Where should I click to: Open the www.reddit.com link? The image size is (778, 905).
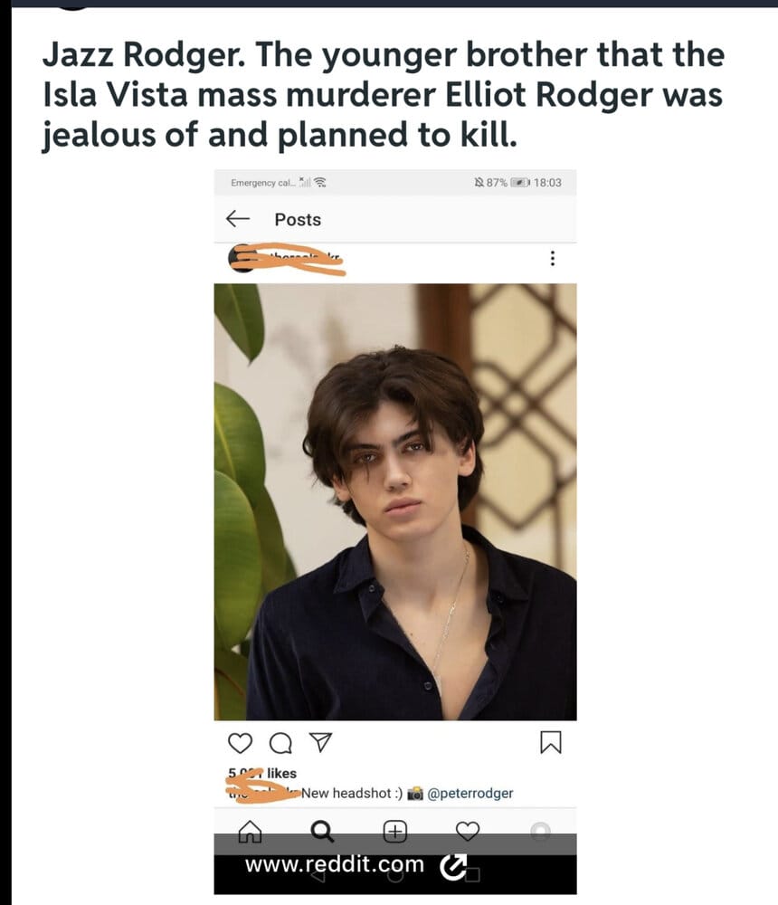[x=334, y=864]
